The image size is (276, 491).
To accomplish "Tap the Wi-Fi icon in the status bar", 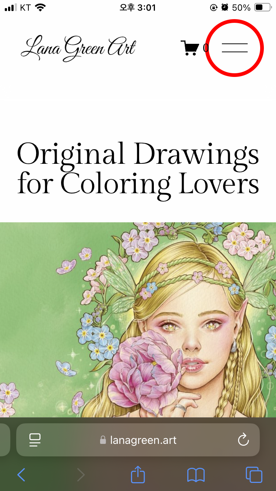I will click(x=41, y=7).
